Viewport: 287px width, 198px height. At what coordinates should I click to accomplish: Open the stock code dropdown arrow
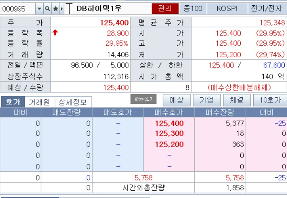[x=39, y=8]
